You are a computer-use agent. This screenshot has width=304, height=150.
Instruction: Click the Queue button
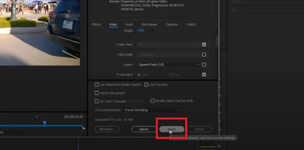(x=144, y=129)
